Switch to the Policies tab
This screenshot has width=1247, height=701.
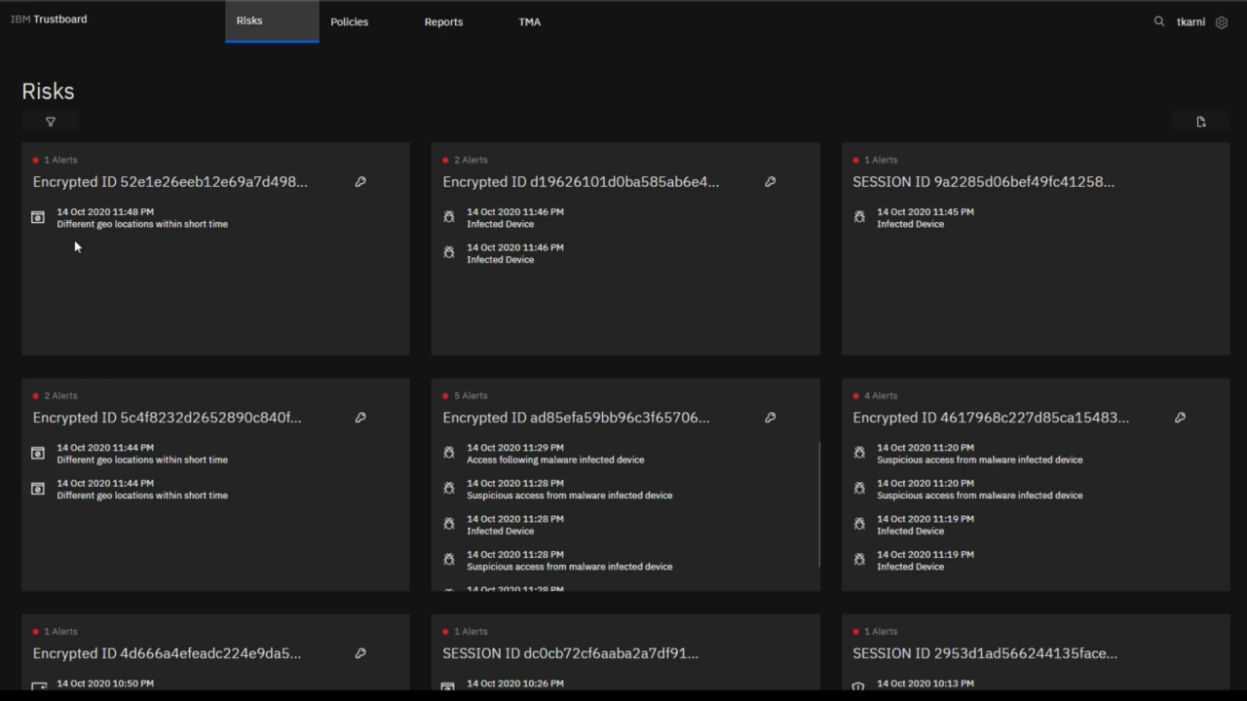[x=349, y=21]
